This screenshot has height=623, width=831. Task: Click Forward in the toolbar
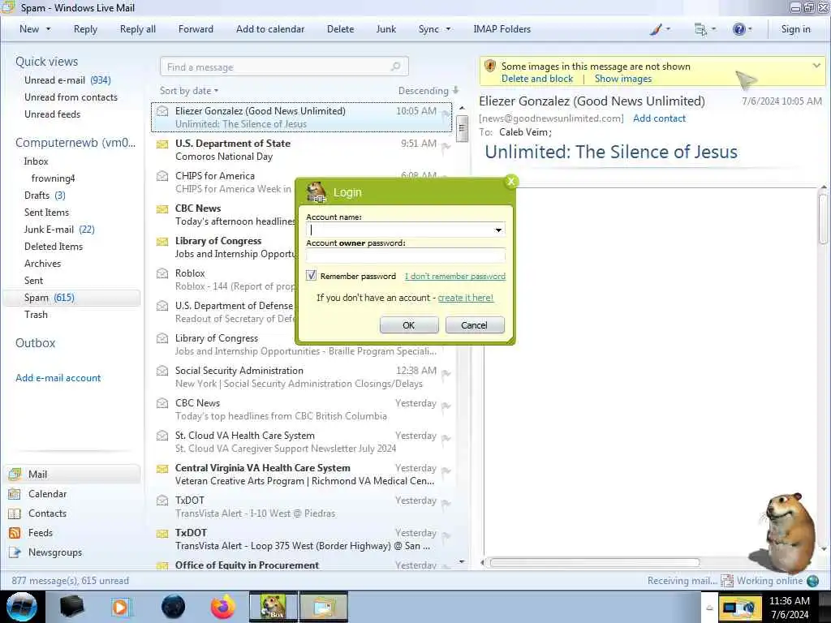196,29
